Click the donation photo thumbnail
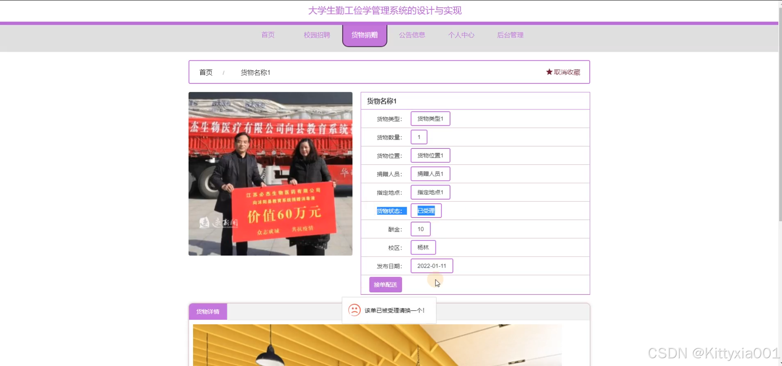Screen dimensions: 782x366 [270, 174]
